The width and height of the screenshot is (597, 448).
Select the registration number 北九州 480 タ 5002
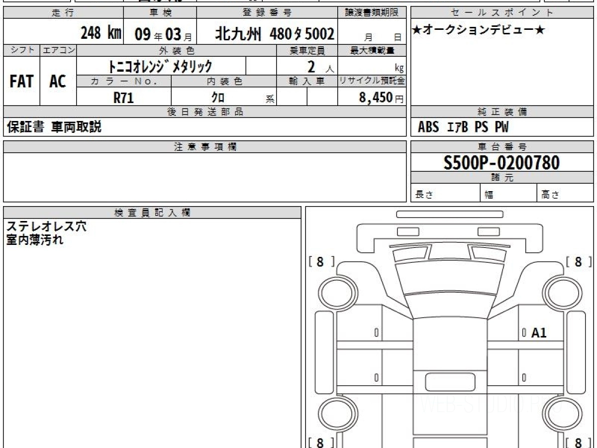click(x=275, y=34)
